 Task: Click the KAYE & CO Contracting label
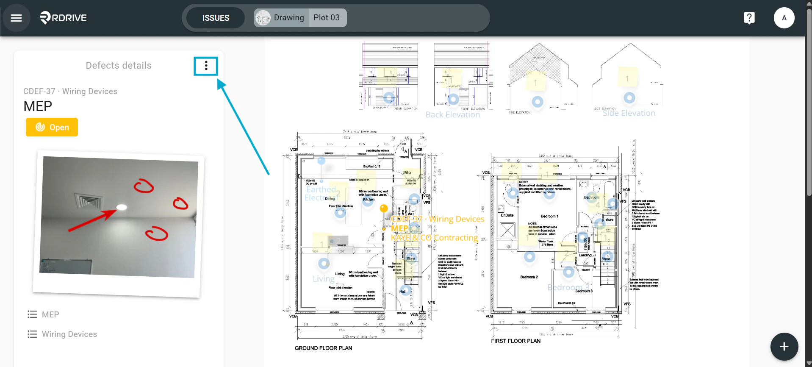[x=434, y=238]
